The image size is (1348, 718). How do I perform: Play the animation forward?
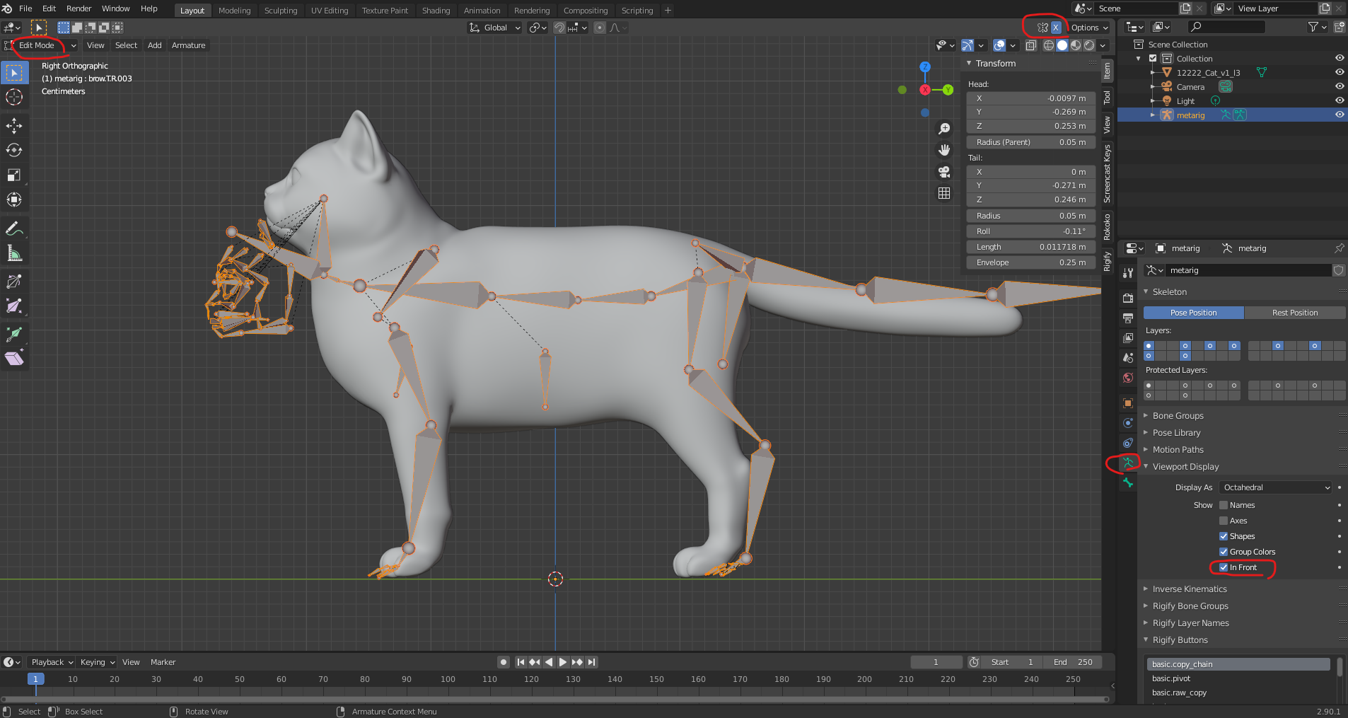(562, 662)
